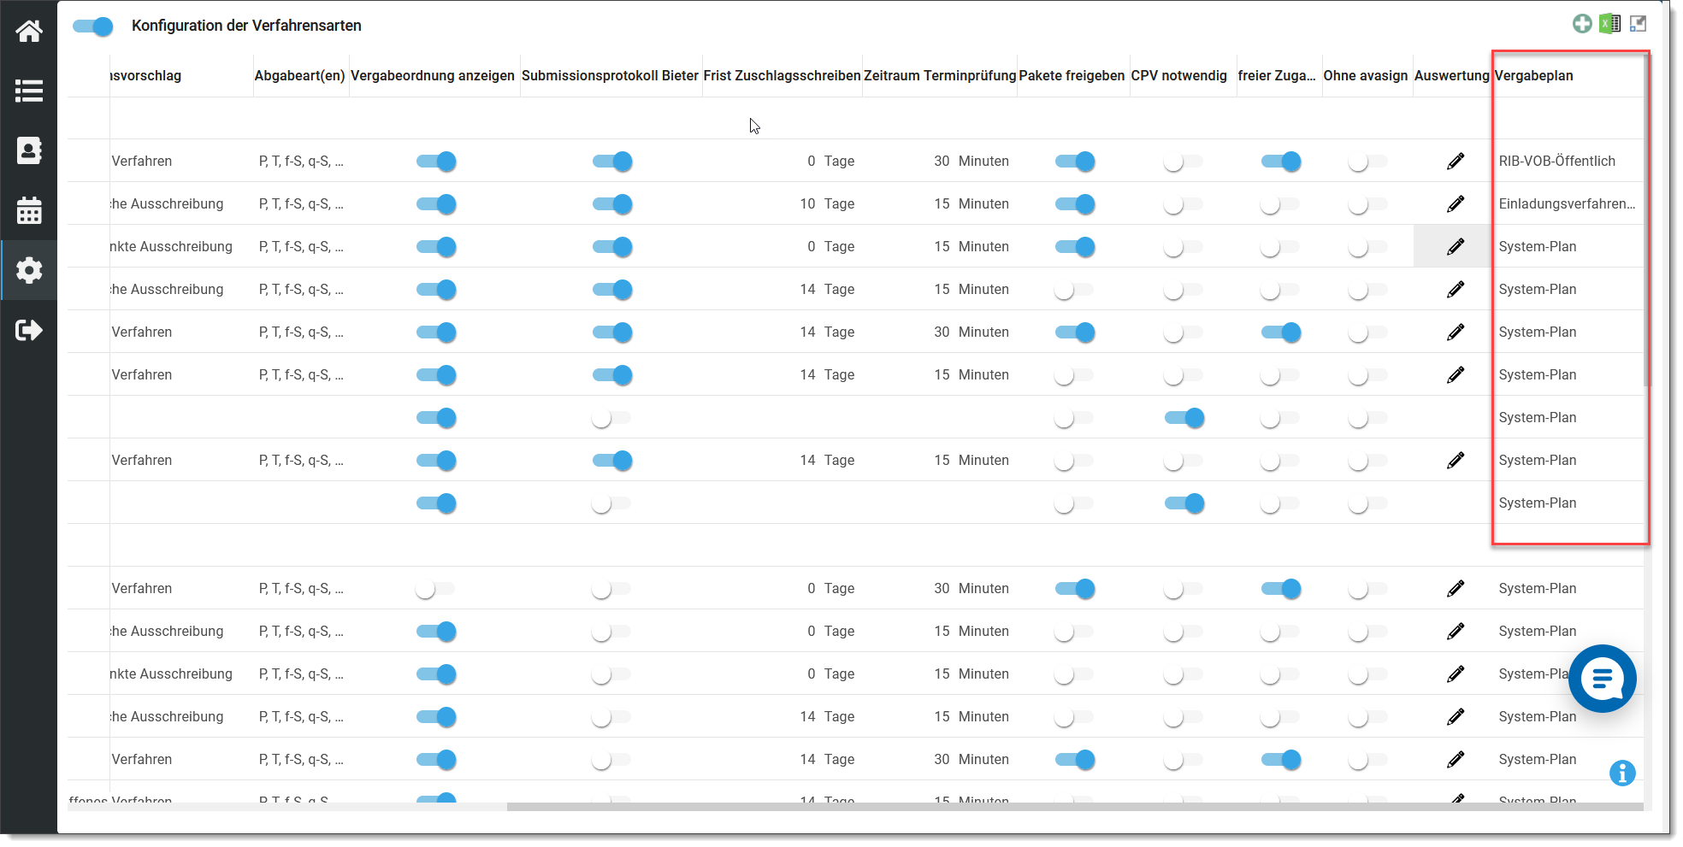
Task: Click the Auswertung column header
Action: (x=1451, y=75)
